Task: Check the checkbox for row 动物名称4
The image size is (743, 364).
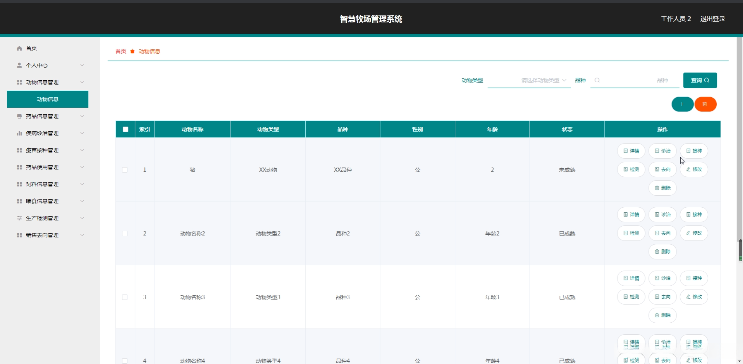Action: 125,361
